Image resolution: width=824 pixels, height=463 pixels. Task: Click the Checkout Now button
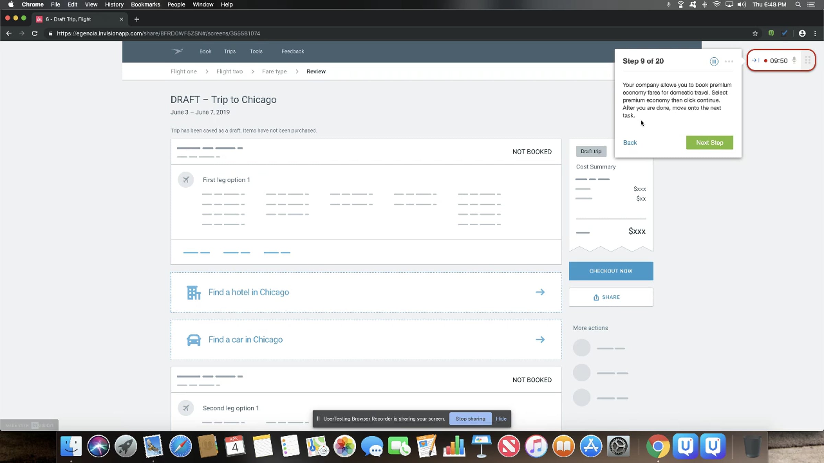[611, 271]
